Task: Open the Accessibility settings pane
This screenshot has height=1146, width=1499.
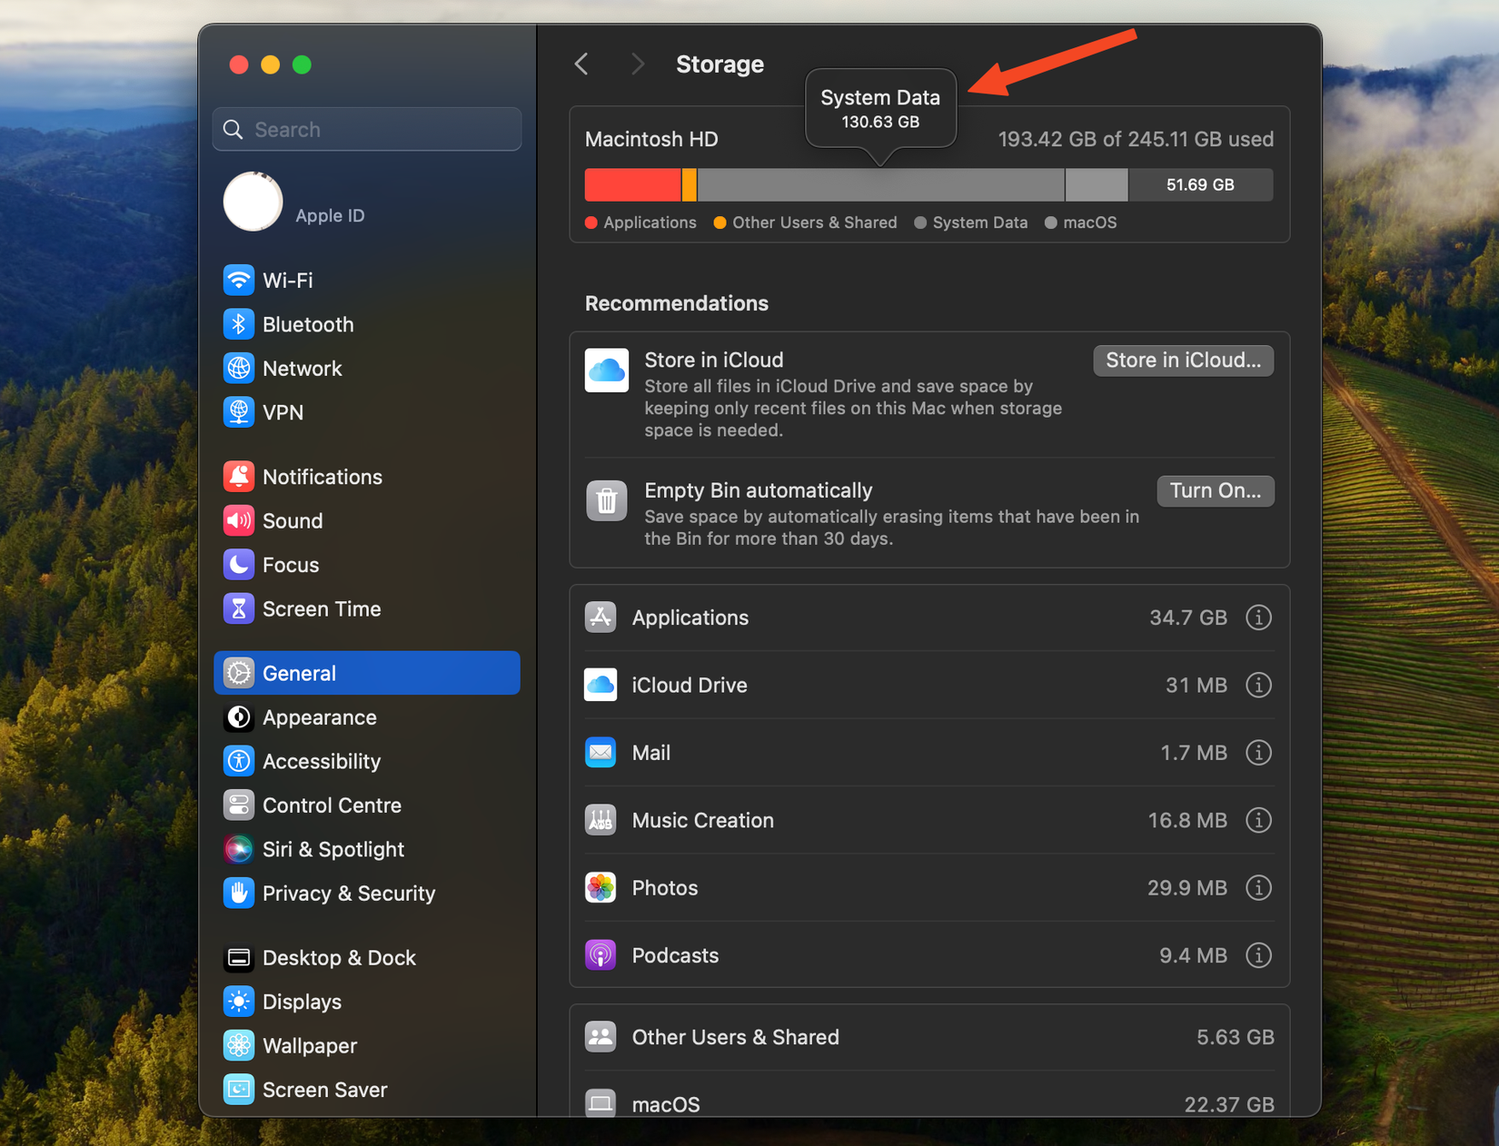Action: click(321, 761)
